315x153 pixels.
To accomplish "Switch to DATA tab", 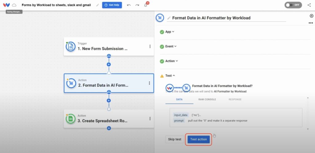I will pyautogui.click(x=179, y=100).
